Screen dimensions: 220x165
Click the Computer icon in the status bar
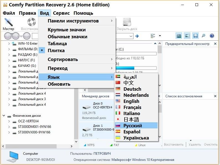(x=12, y=157)
